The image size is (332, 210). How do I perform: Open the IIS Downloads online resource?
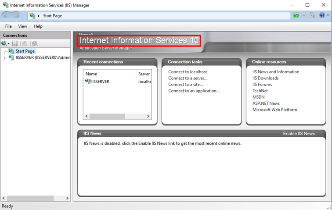pyautogui.click(x=265, y=78)
